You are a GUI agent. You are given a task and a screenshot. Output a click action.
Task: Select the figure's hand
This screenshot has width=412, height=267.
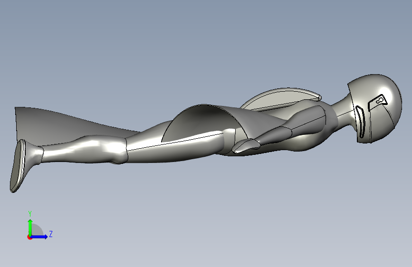coord(246,145)
